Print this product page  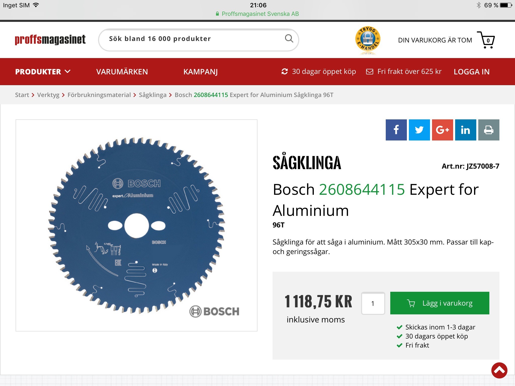[x=489, y=130]
